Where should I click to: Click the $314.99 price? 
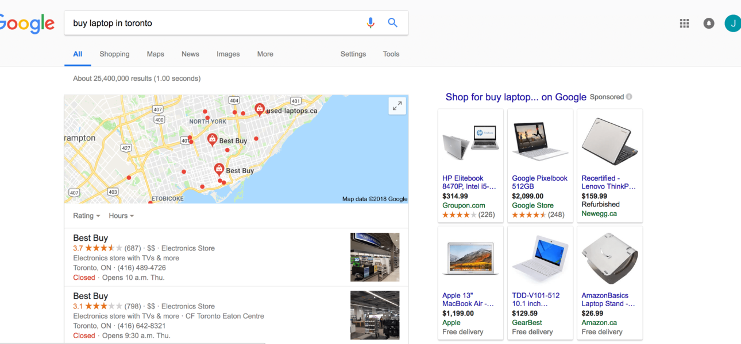click(455, 196)
